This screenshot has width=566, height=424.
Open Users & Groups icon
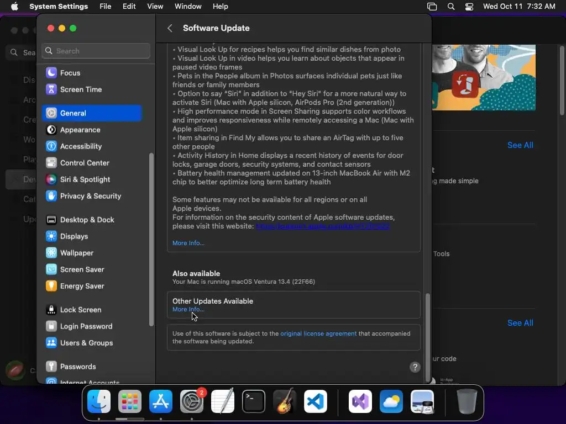(x=51, y=343)
